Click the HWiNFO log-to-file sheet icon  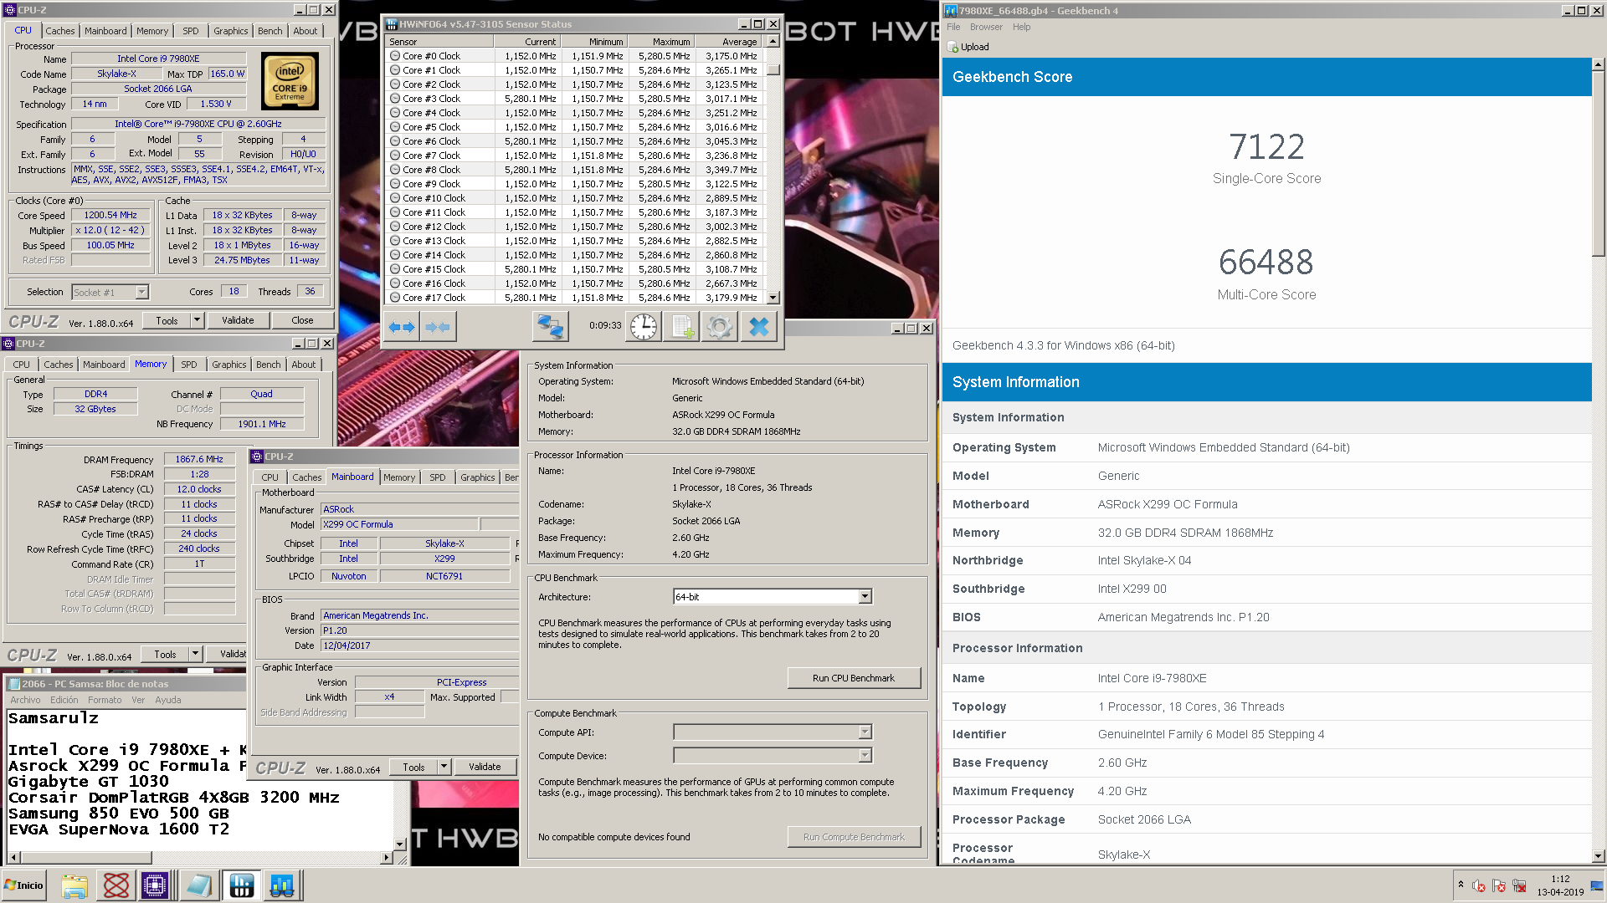681,327
